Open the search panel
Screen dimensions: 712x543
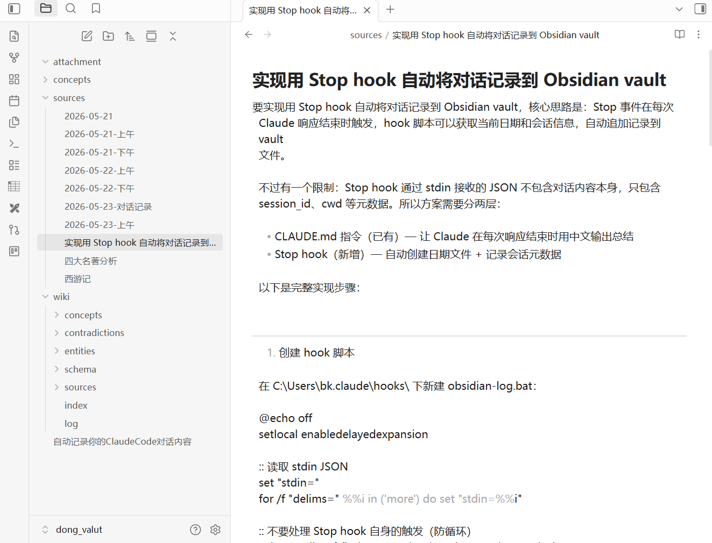click(71, 9)
